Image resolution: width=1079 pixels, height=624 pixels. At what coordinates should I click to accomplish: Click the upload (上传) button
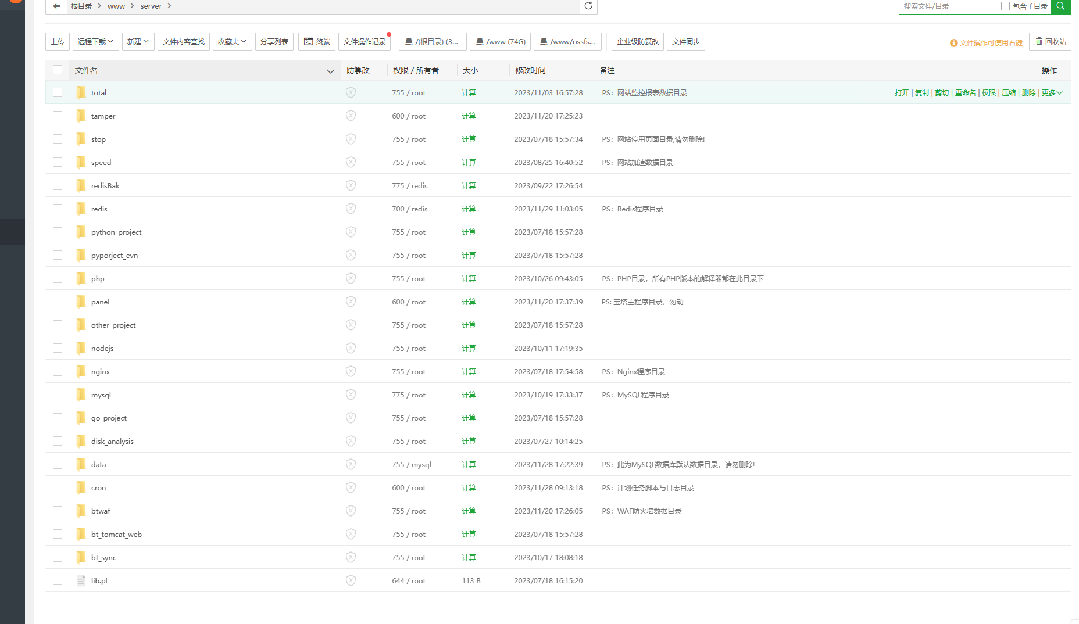point(58,41)
